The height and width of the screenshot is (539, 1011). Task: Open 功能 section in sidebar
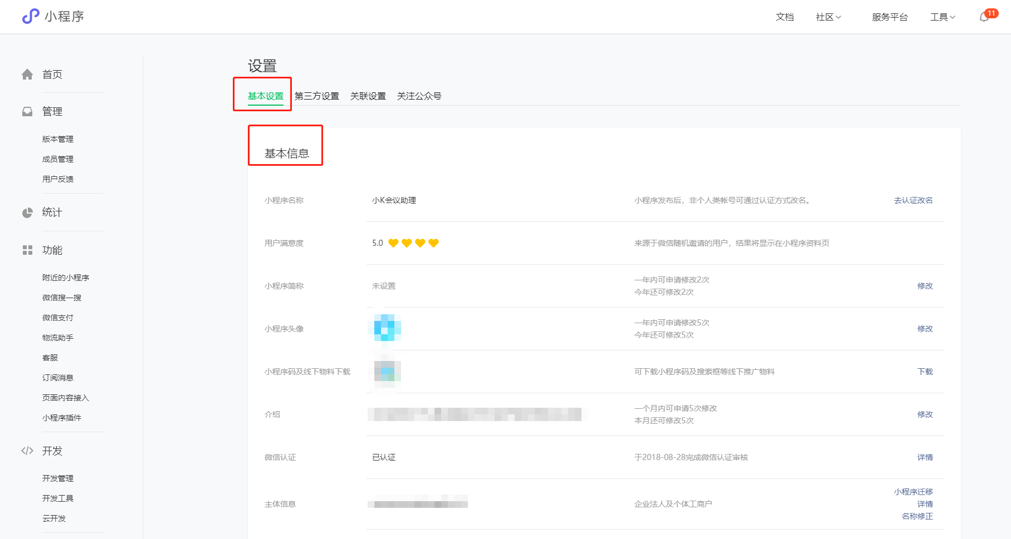(x=52, y=250)
